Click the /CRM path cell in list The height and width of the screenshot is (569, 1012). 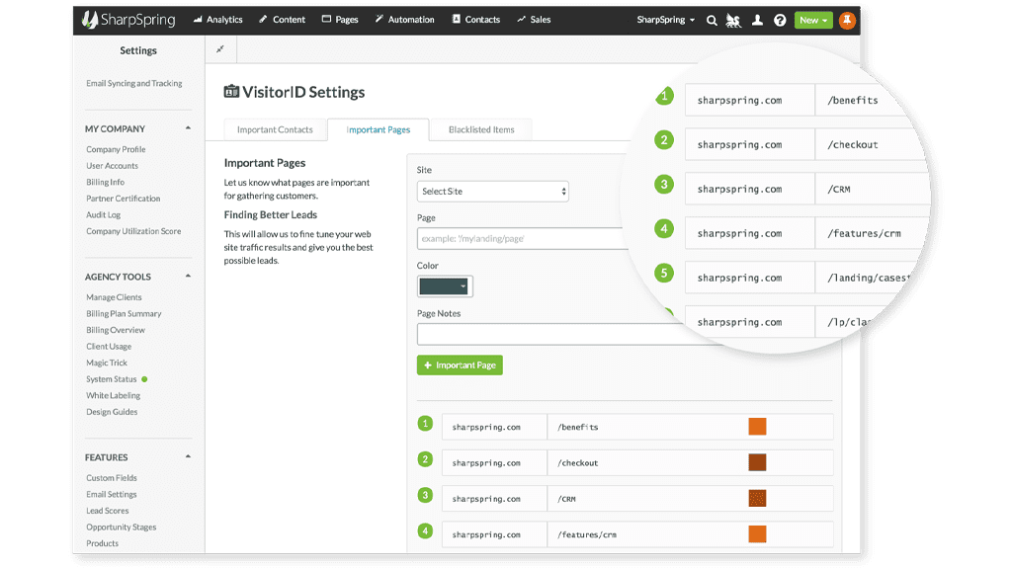(x=690, y=499)
